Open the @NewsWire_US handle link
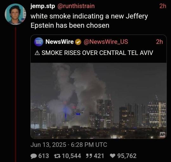 [106, 42]
